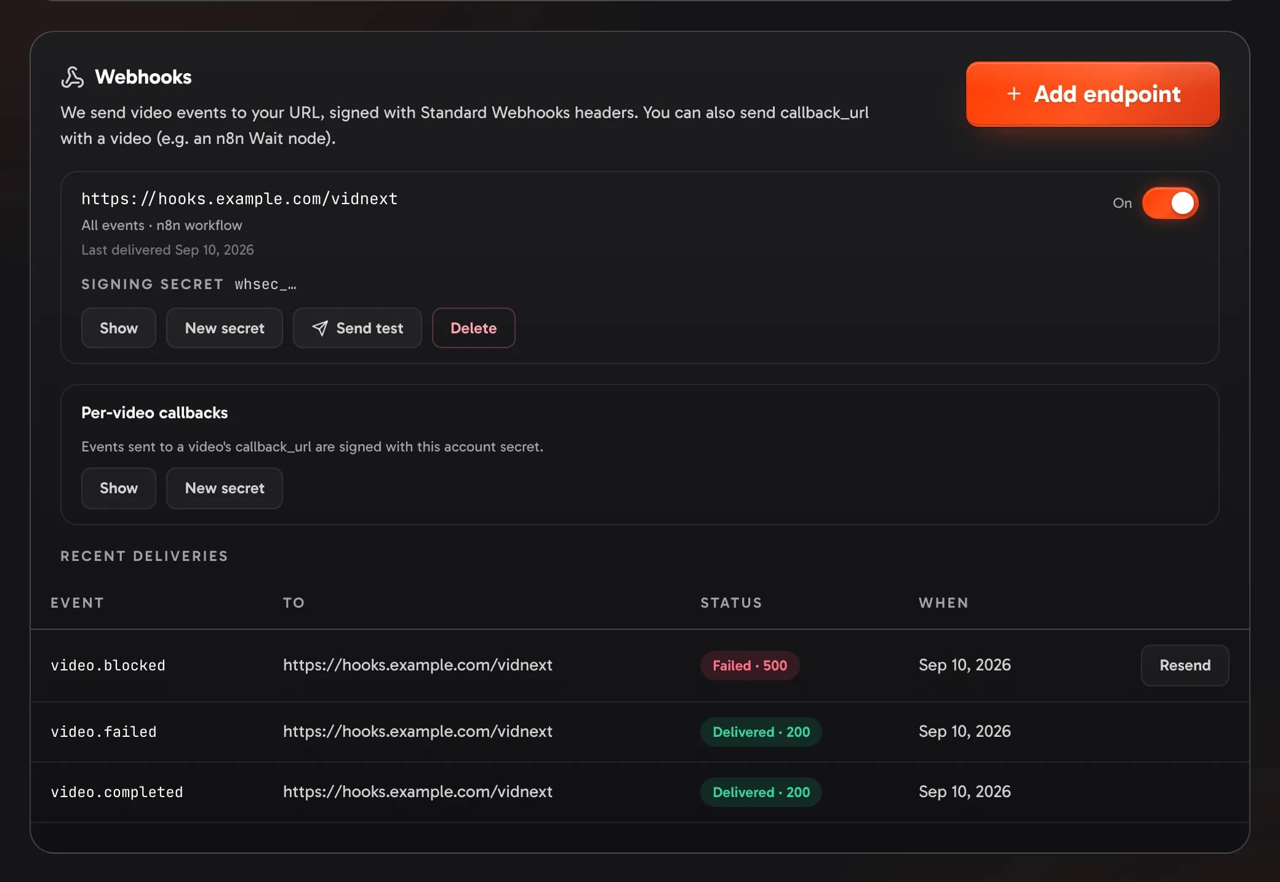Generate a new secret for the endpoint

click(225, 328)
